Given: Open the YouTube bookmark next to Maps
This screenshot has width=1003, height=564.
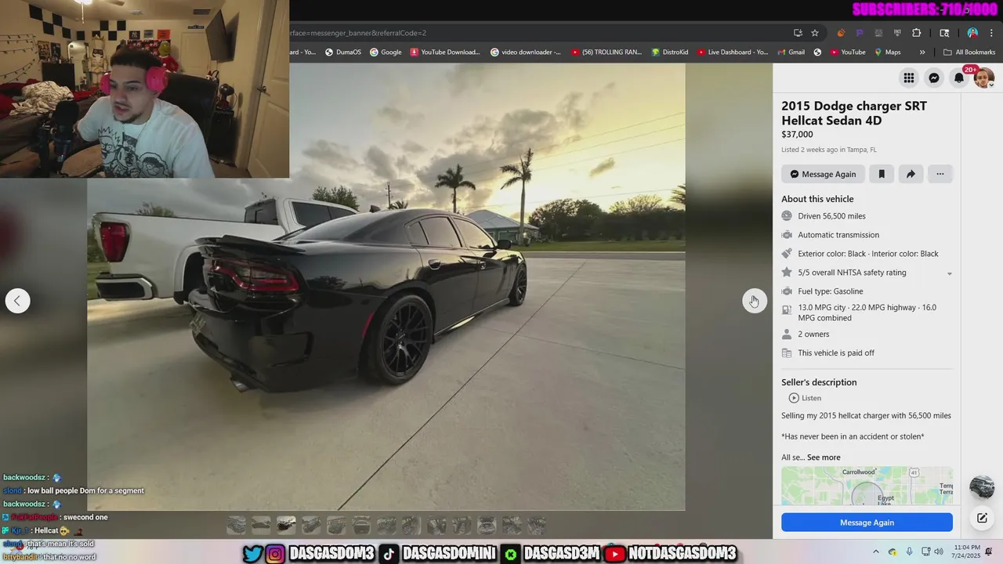Looking at the screenshot, I should coord(848,52).
